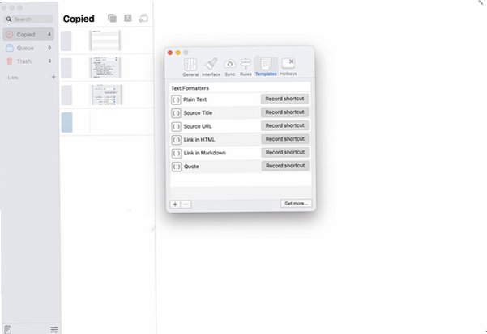Open the Trash list in sidebar
The height and width of the screenshot is (334, 487).
pos(28,61)
